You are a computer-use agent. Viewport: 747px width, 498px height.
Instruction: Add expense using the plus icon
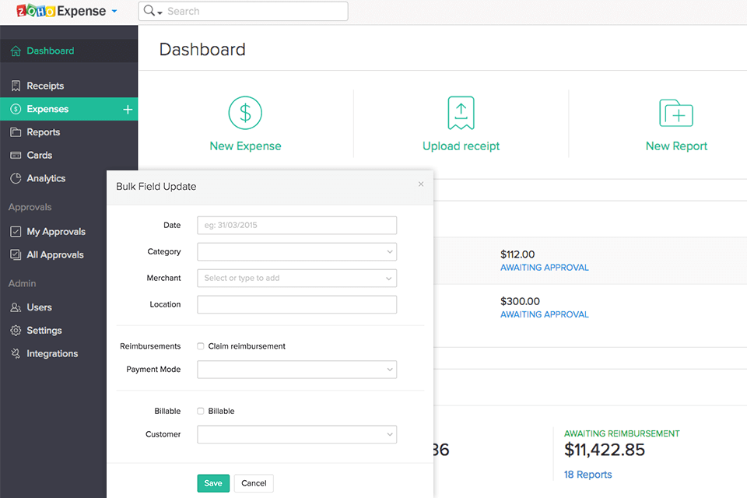[x=128, y=110]
